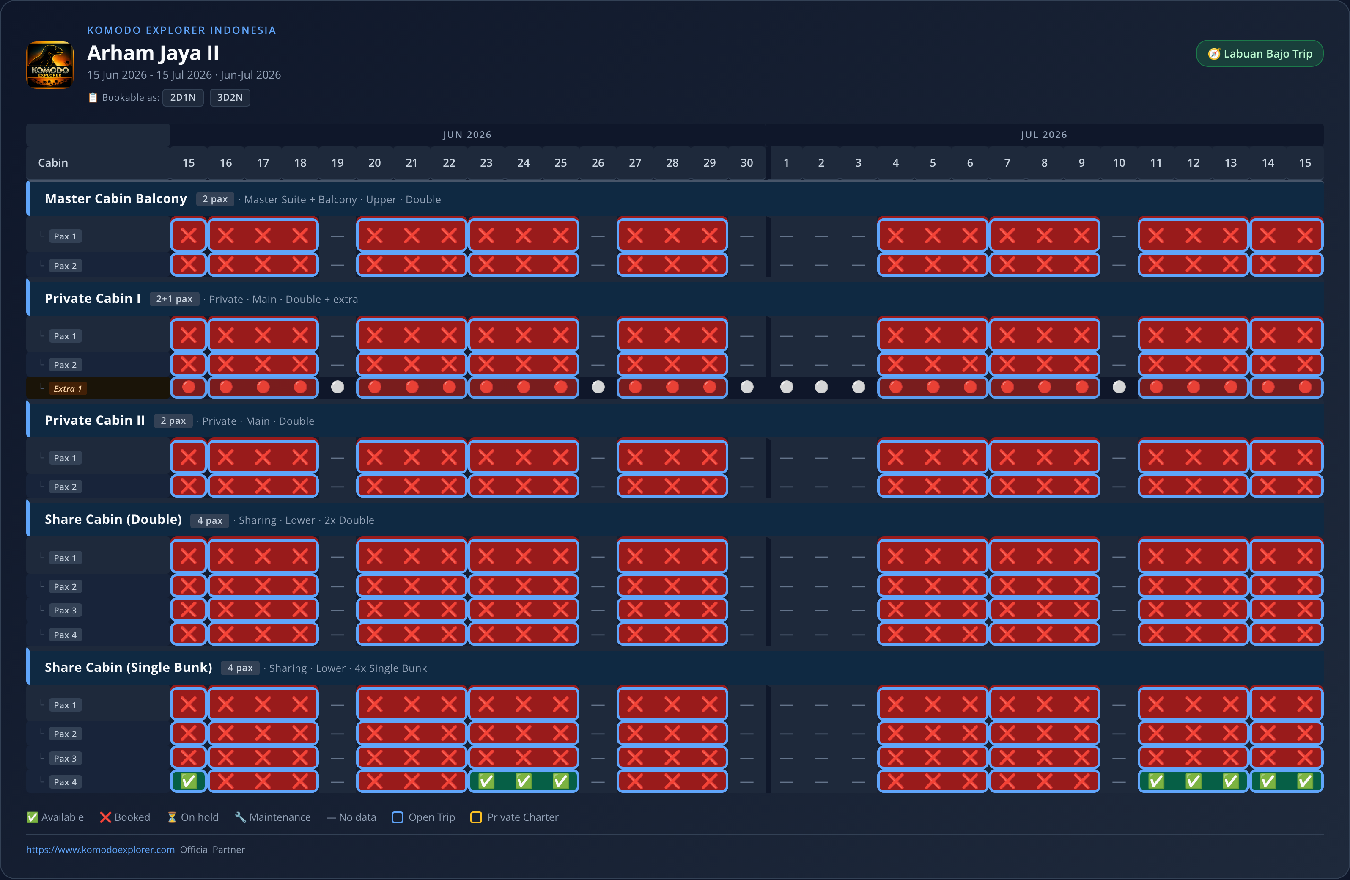Click available checkmark for Single Bunk Pax 4 on Jun 23

tap(486, 781)
